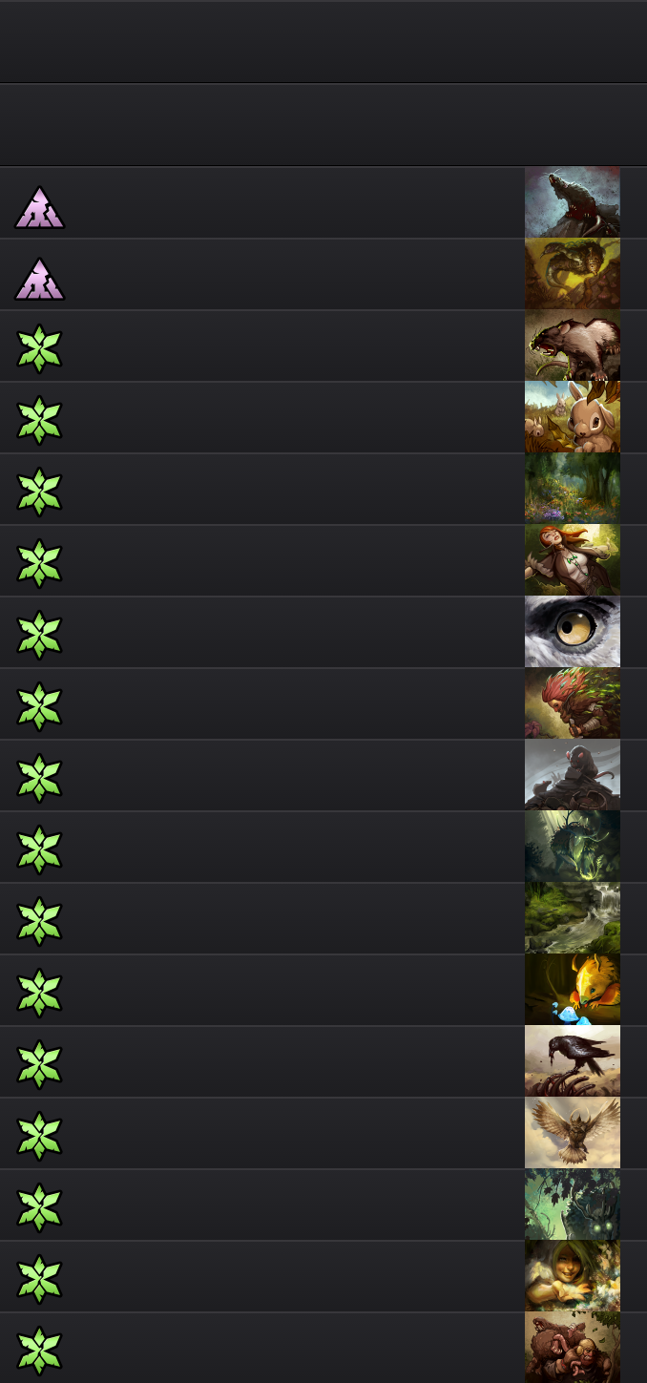Click the pink triangle icon beside the yellow reptile card
647x1383 pixels.
pyautogui.click(x=40, y=279)
